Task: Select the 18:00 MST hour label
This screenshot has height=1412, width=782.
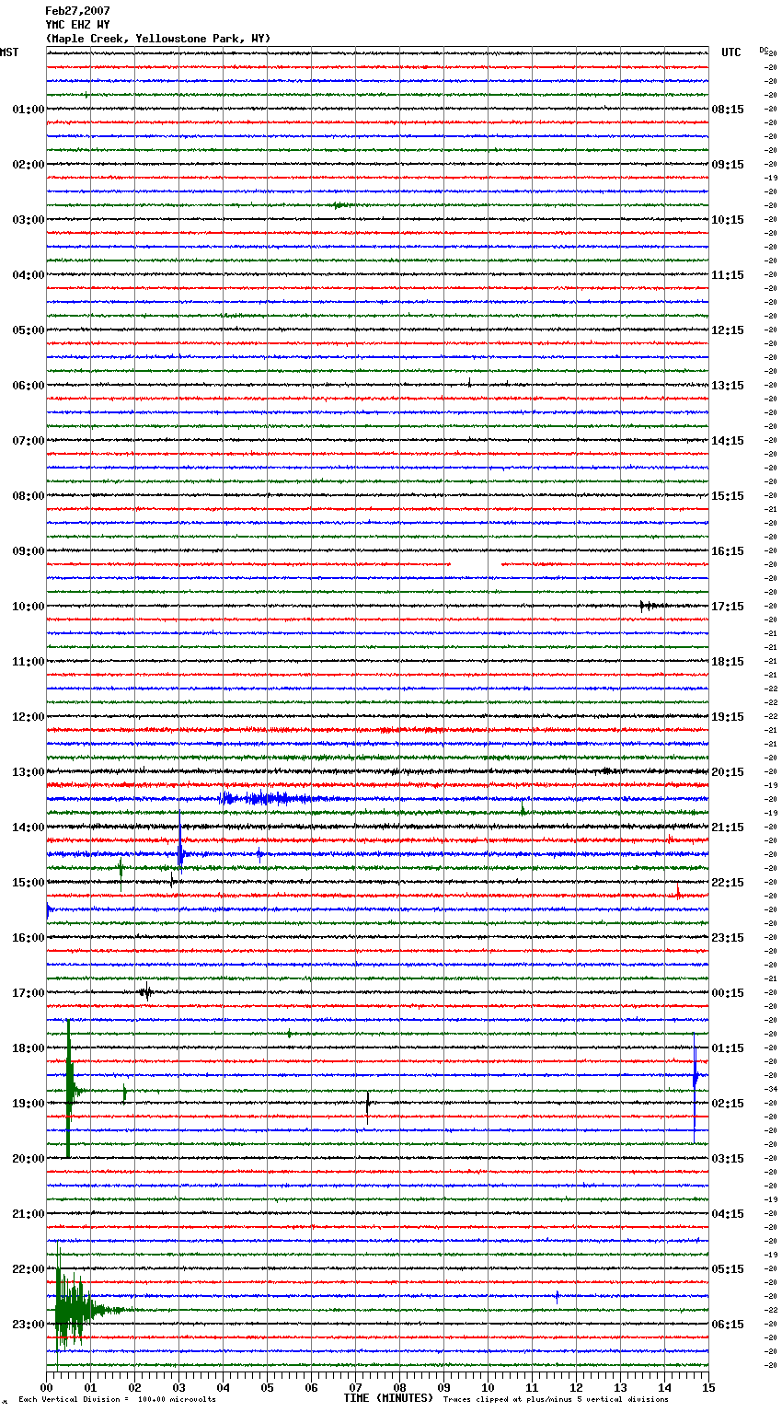Action: pos(29,1048)
